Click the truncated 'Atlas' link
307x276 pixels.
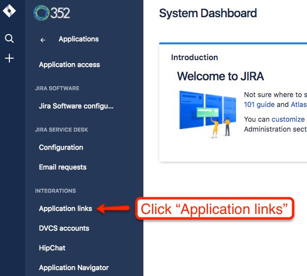pos(299,104)
